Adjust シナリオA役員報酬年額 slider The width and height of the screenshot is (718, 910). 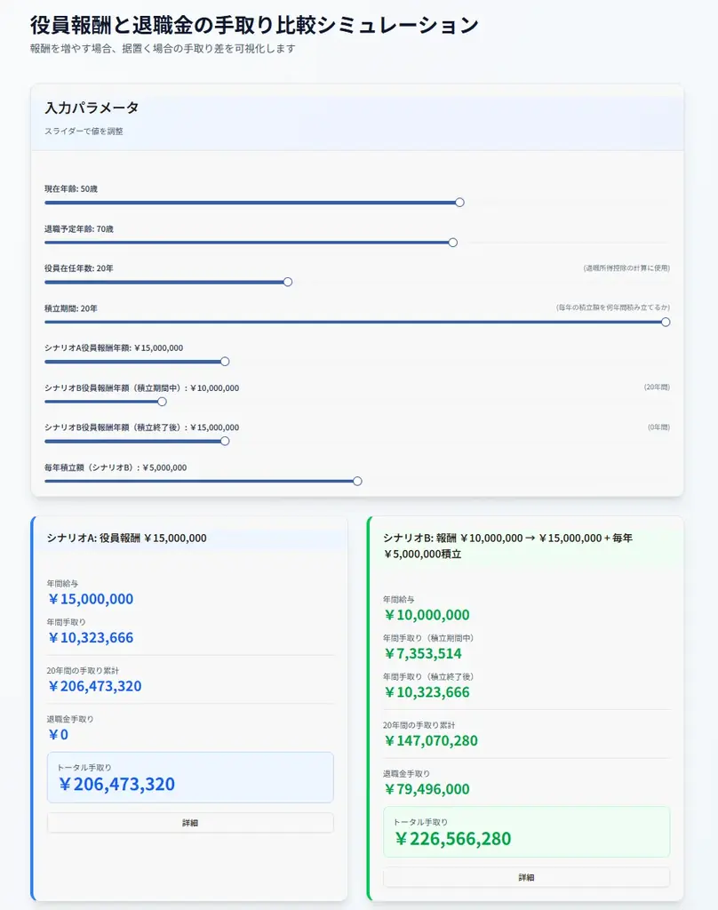click(x=224, y=362)
